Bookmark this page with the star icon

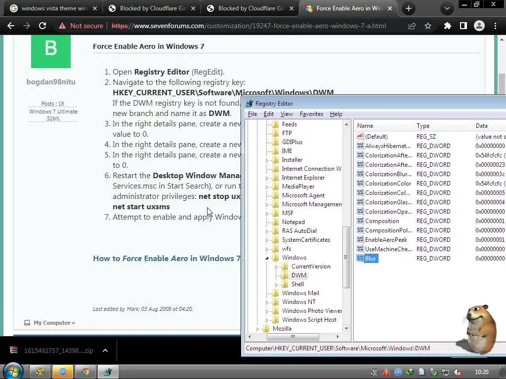point(428,26)
